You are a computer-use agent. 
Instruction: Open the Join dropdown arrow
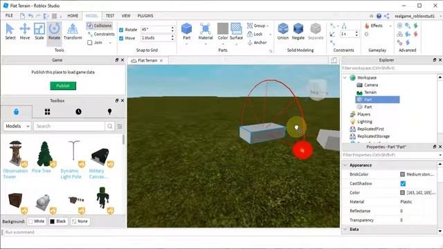click(x=110, y=43)
